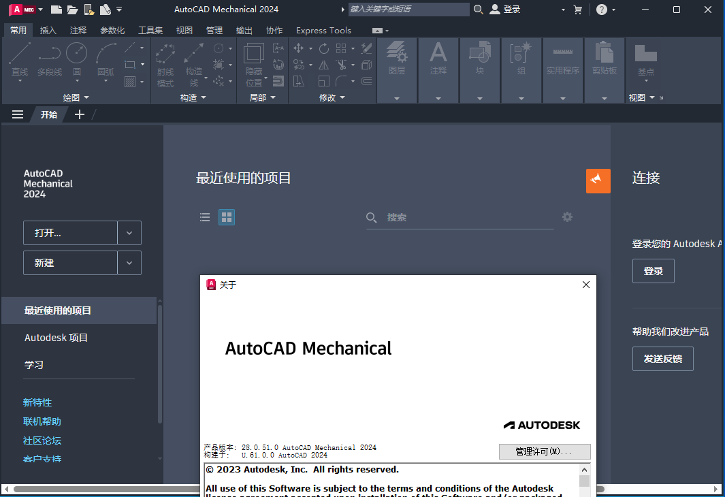Open the quick access toolbar customize dropdown
725x497 pixels.
click(119, 10)
